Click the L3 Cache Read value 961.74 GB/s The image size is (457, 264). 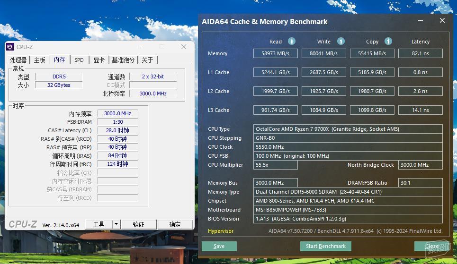coord(276,110)
